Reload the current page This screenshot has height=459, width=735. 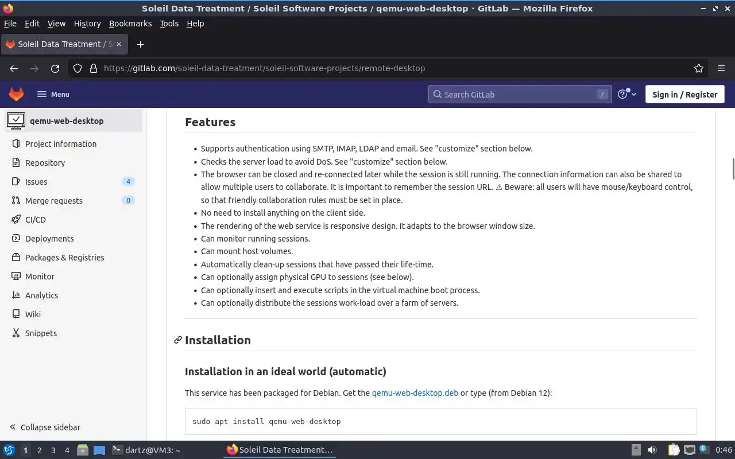[x=55, y=68]
